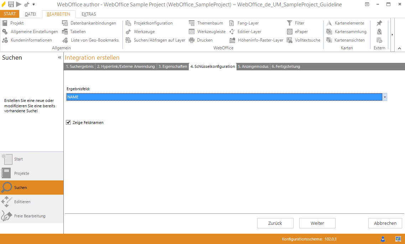
Task: Open Höheninfo-Raster-Layer settings
Action: point(232,40)
